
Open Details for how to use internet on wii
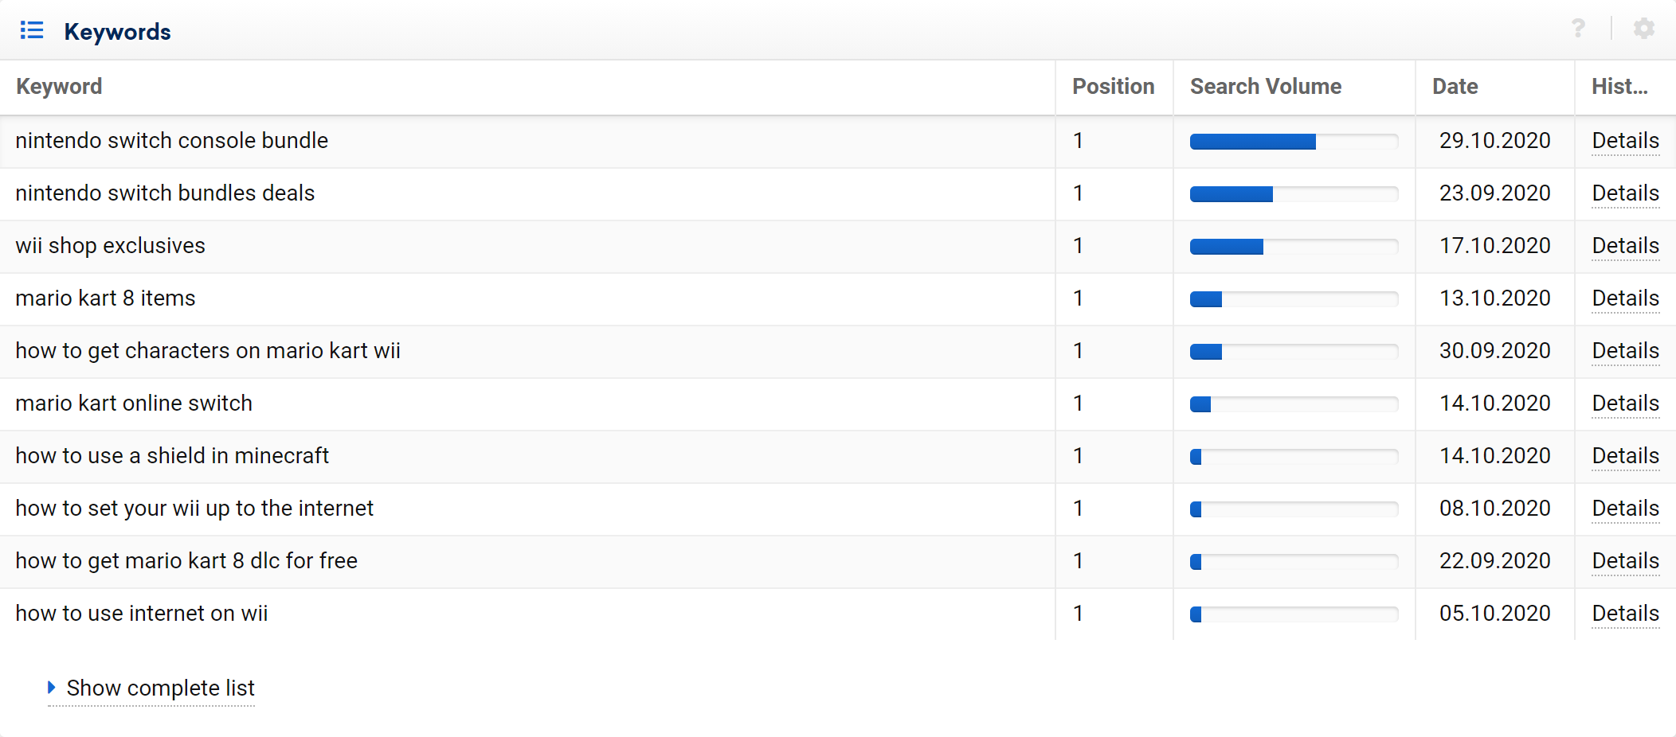pyautogui.click(x=1625, y=614)
